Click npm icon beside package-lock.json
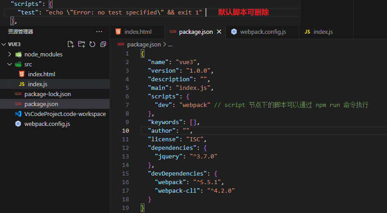Image resolution: width=387 pixels, height=213 pixels. pyautogui.click(x=18, y=94)
